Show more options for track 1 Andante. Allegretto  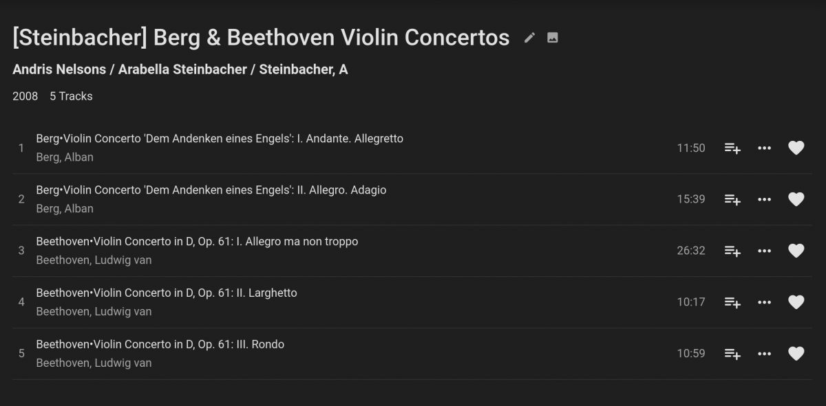(x=764, y=148)
